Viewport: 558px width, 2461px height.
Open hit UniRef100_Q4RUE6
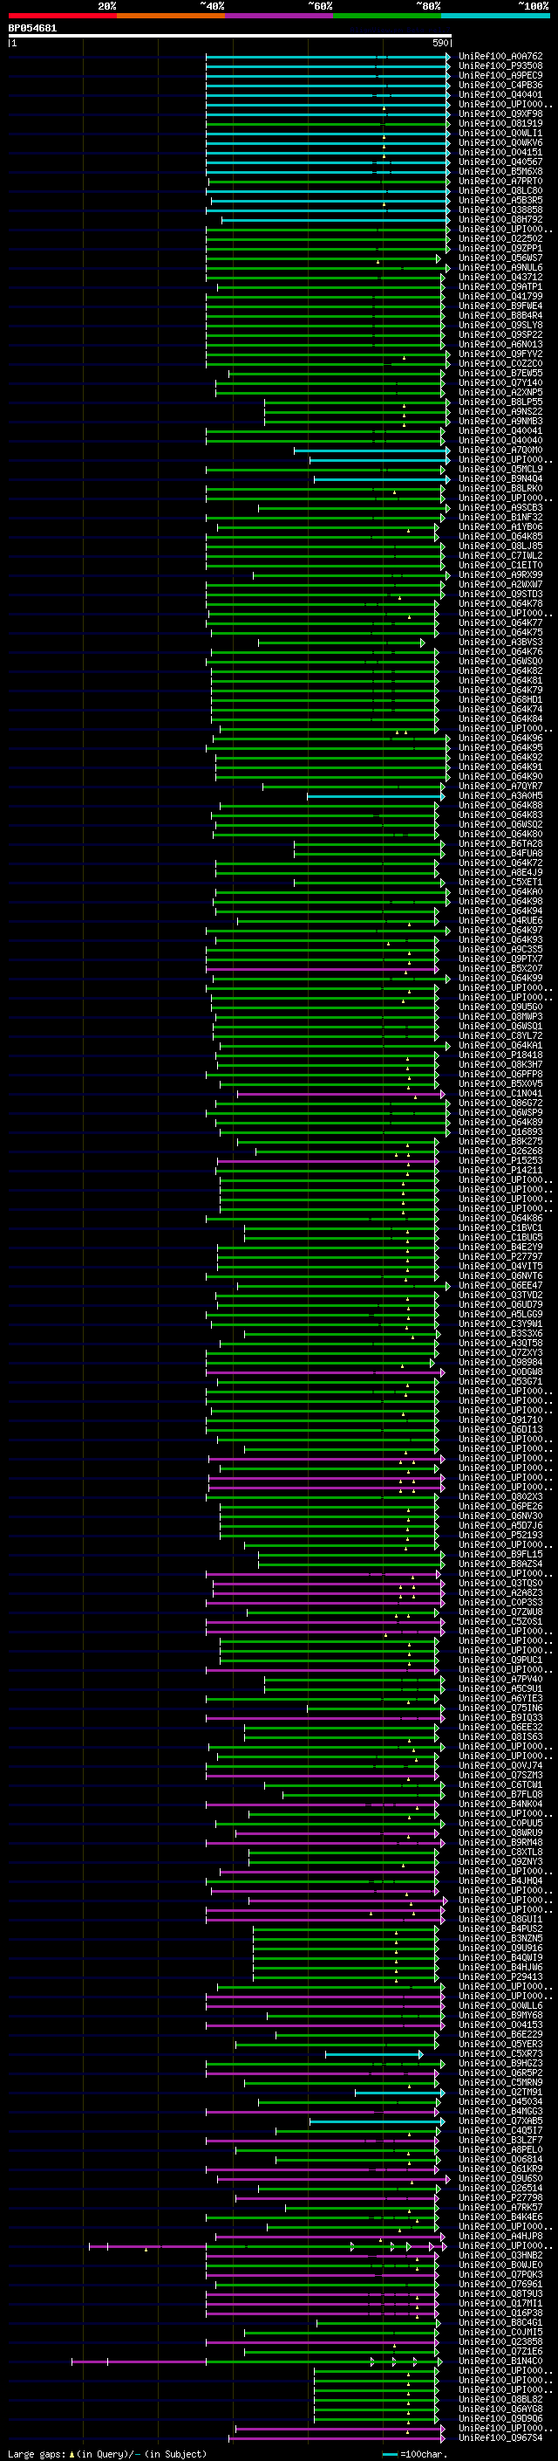500,921
